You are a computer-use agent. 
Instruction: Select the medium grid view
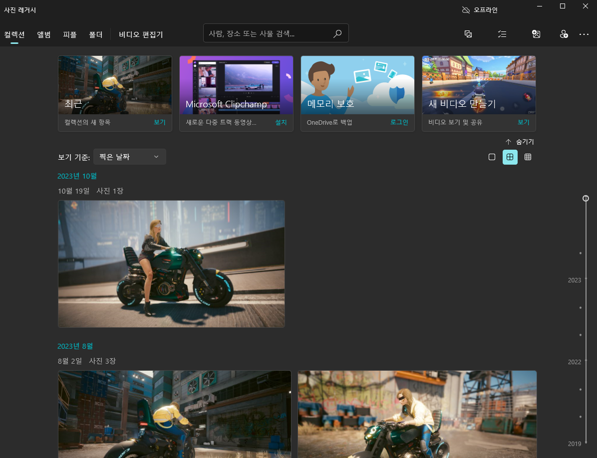coord(510,157)
